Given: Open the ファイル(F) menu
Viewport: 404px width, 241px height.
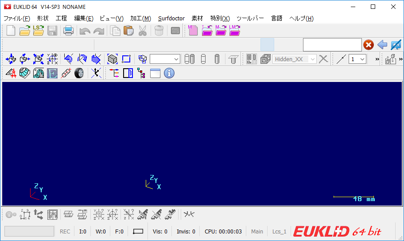Looking at the screenshot, I should [x=17, y=18].
